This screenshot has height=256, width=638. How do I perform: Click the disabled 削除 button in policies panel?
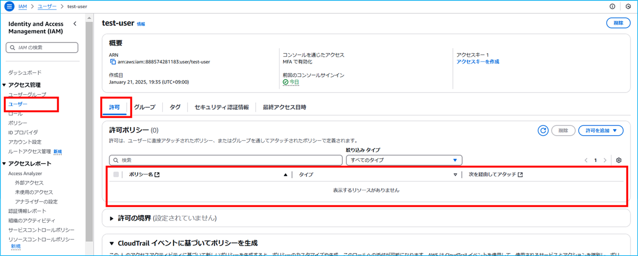(x=563, y=131)
